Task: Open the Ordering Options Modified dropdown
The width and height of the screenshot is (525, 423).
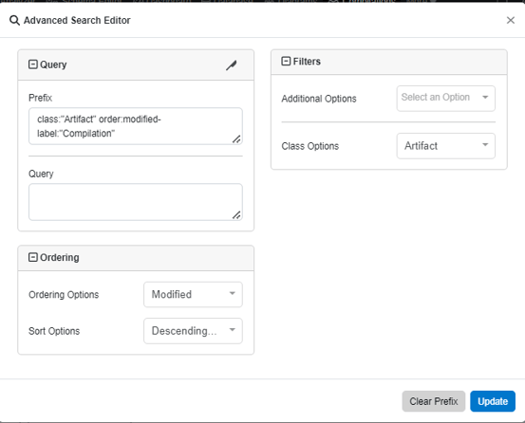Action: click(x=193, y=294)
